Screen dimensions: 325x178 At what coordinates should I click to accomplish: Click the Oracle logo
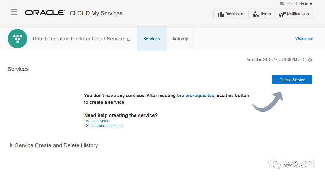point(45,13)
